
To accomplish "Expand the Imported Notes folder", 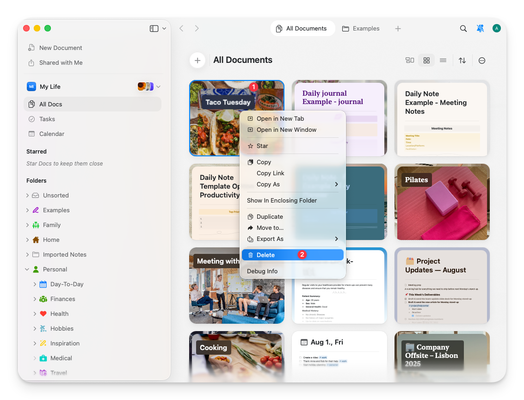I will pos(27,255).
